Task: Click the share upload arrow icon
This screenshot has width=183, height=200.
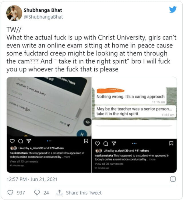Action: point(59,193)
